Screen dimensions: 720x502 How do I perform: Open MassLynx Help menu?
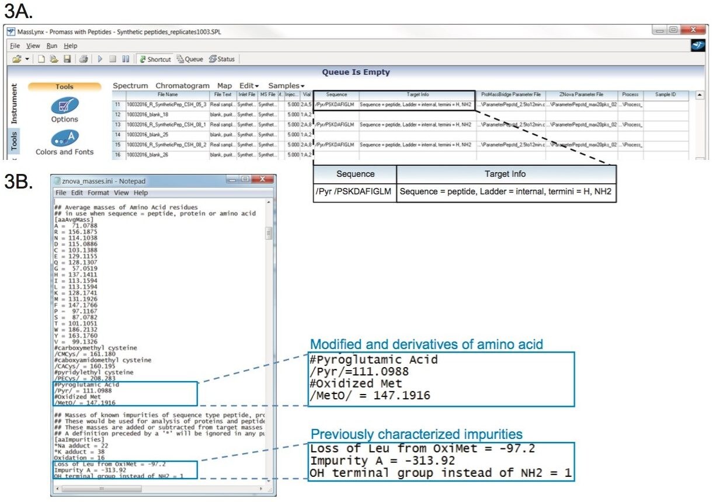tap(70, 46)
